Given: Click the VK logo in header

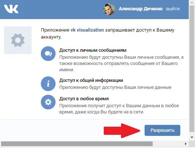Looking at the screenshot, I should [11, 9].
